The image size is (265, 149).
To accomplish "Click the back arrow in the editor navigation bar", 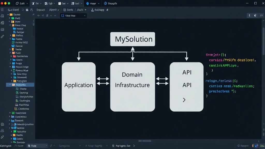I will pyautogui.click(x=39, y=16).
